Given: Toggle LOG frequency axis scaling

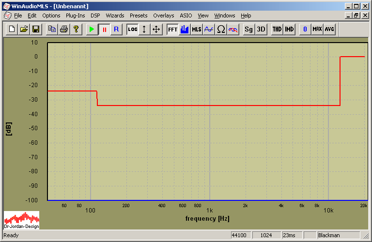Looking at the screenshot, I should click(132, 29).
